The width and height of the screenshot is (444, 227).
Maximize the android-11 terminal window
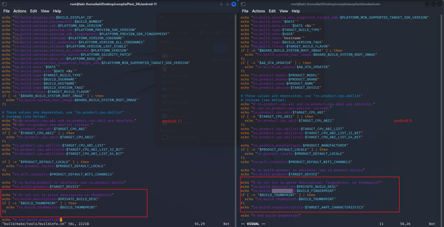(228, 4)
